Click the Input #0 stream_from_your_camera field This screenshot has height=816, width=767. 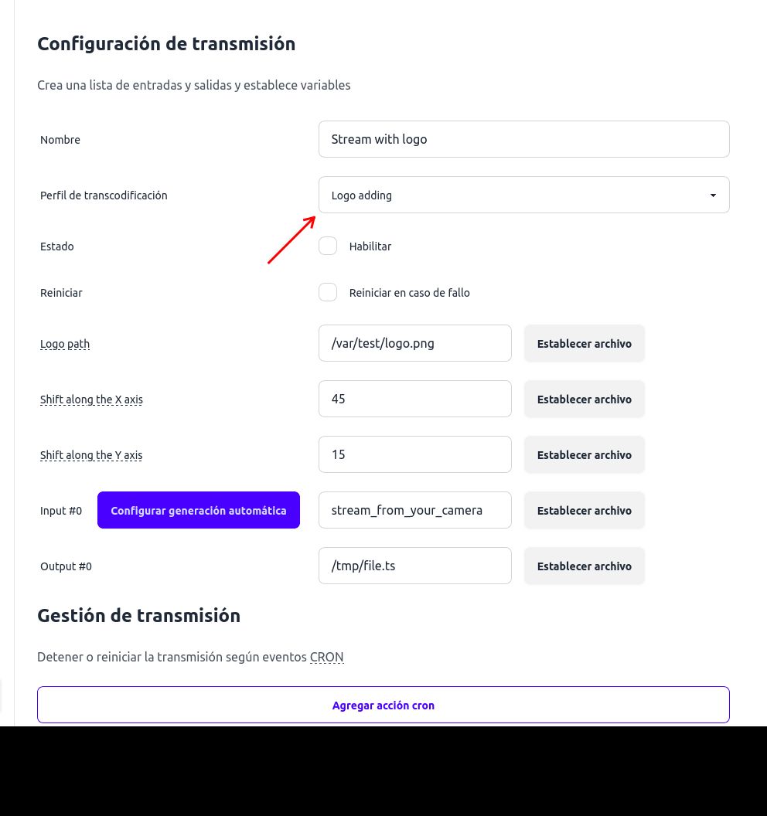coord(414,510)
